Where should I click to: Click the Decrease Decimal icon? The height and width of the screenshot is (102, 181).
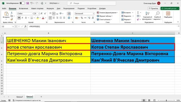[93, 18]
